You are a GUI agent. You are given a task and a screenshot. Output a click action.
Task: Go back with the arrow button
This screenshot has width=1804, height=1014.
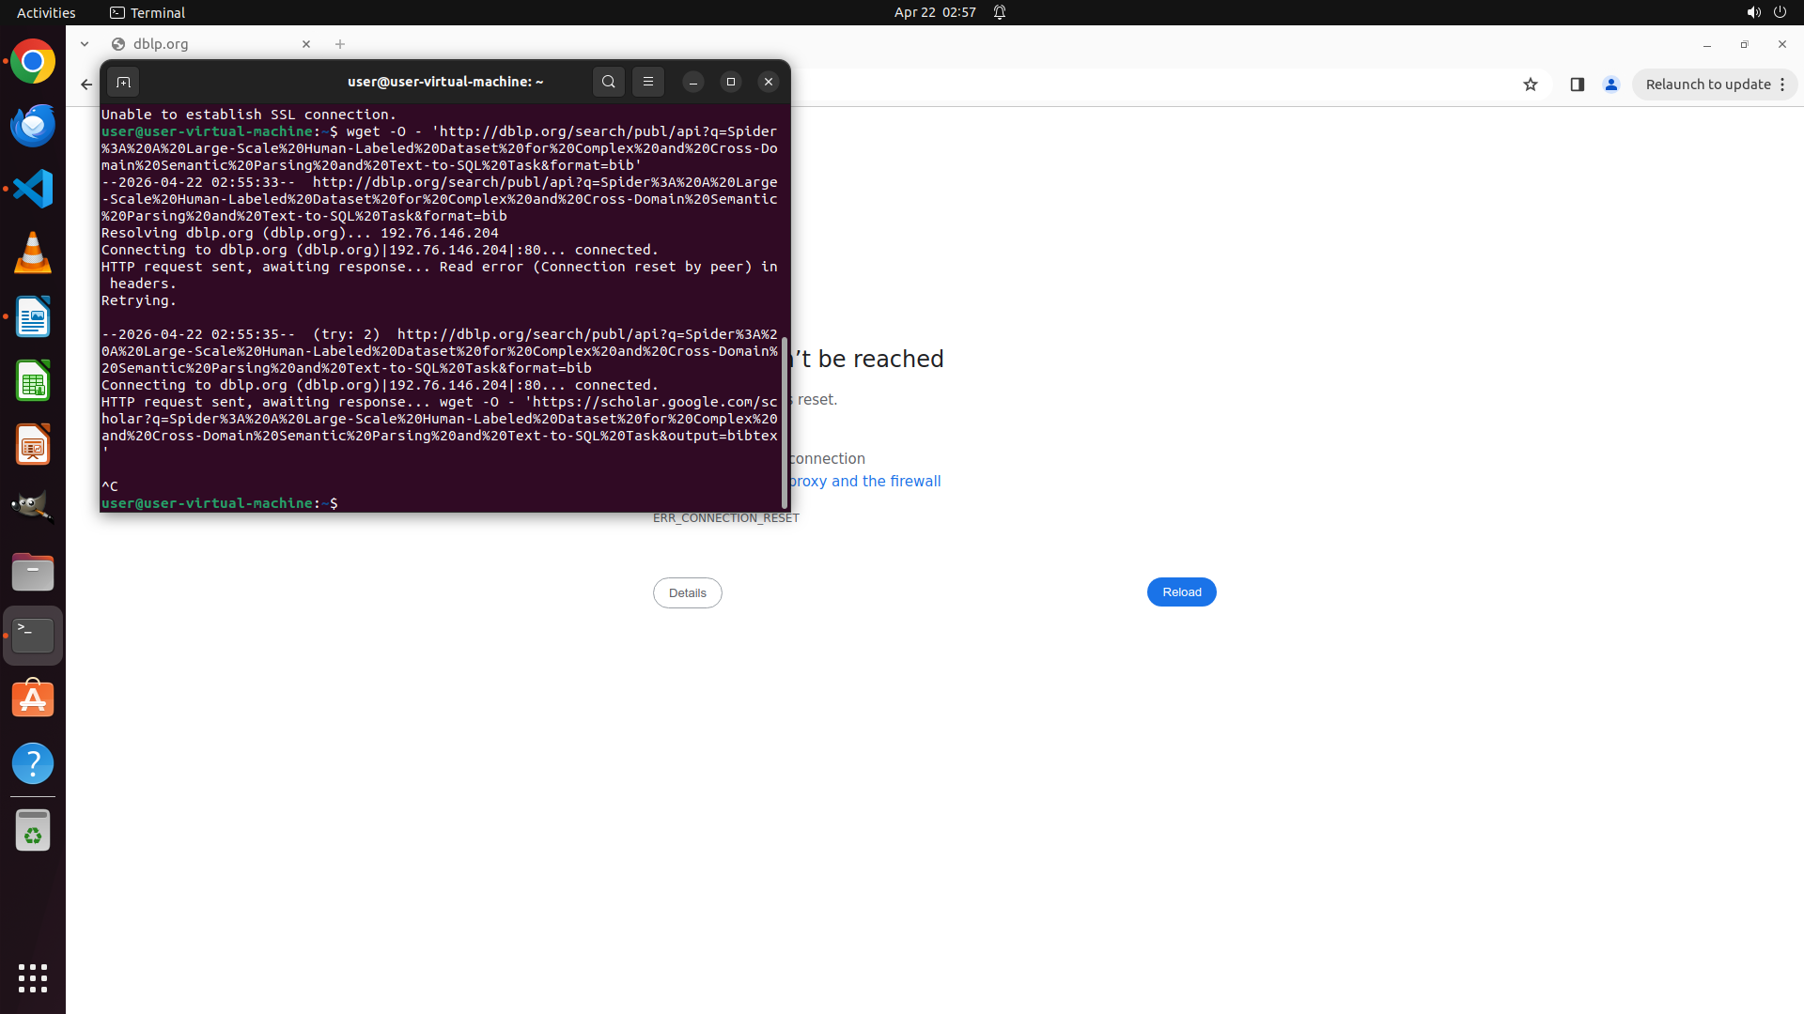point(86,84)
